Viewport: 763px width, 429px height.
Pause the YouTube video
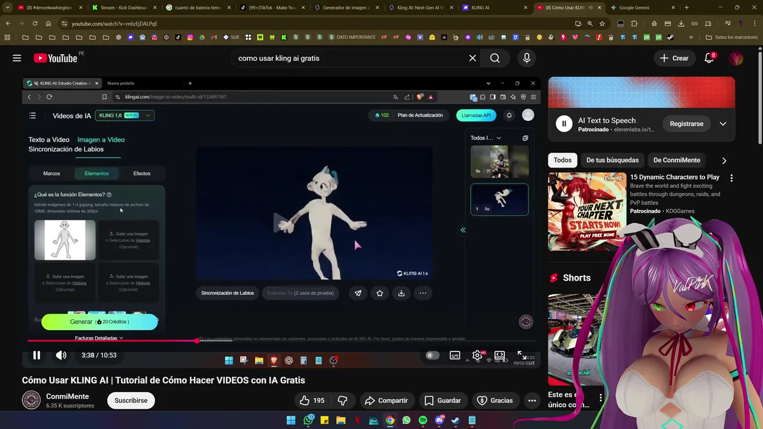pos(36,355)
